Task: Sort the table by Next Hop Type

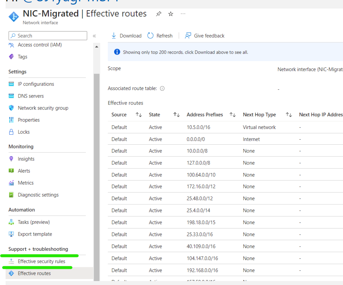Action: pyautogui.click(x=289, y=115)
